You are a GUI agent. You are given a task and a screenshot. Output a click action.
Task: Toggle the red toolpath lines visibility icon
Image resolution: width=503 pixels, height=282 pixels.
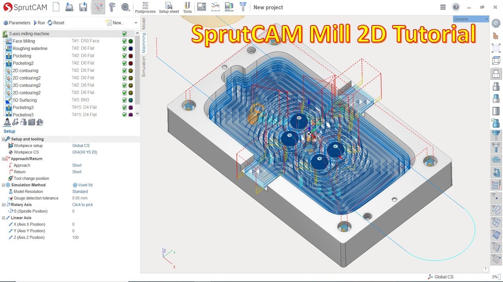(496, 184)
